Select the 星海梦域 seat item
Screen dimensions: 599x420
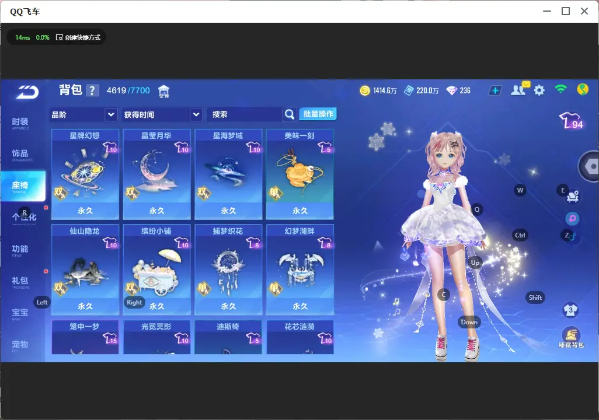pyautogui.click(x=228, y=174)
